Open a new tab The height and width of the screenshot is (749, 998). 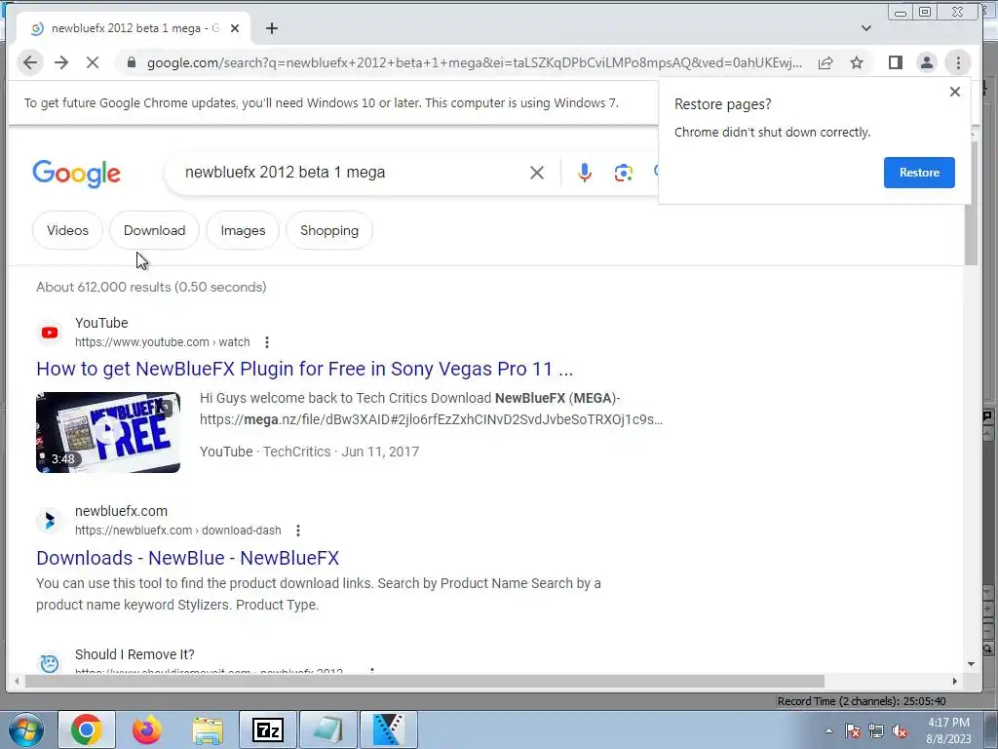pyautogui.click(x=272, y=28)
